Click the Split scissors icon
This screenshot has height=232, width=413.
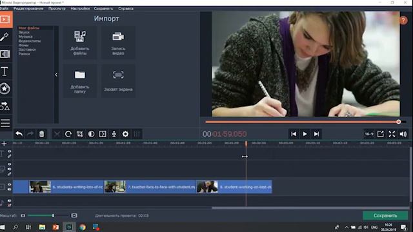coord(57,134)
